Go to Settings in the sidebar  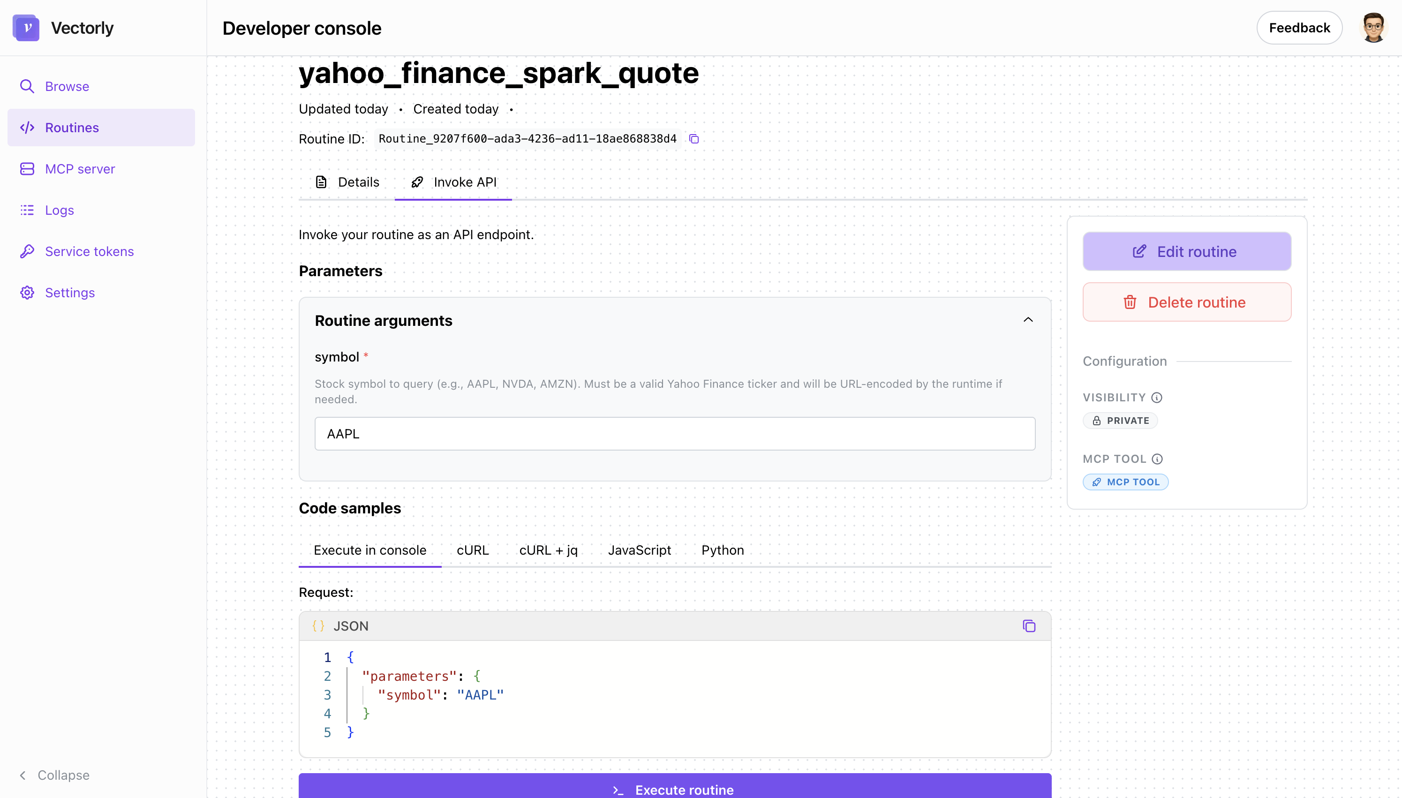[69, 293]
